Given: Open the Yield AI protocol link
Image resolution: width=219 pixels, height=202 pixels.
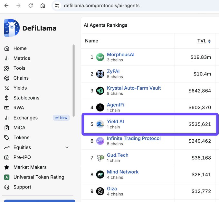Looking at the screenshot, I should click(115, 121).
